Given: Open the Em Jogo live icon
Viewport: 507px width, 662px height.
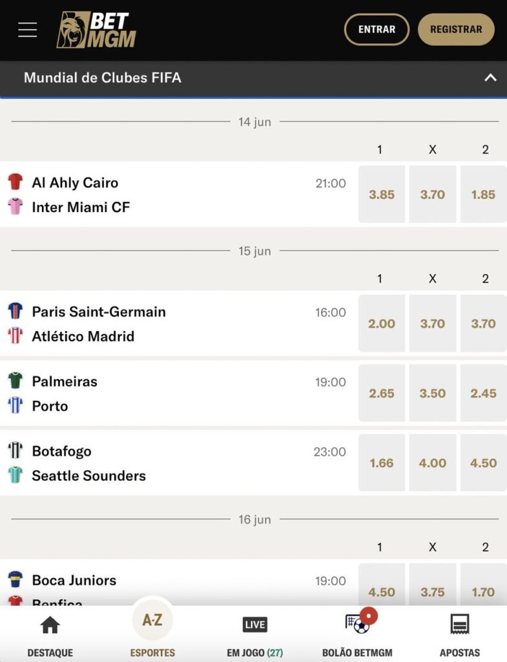Looking at the screenshot, I should (254, 625).
